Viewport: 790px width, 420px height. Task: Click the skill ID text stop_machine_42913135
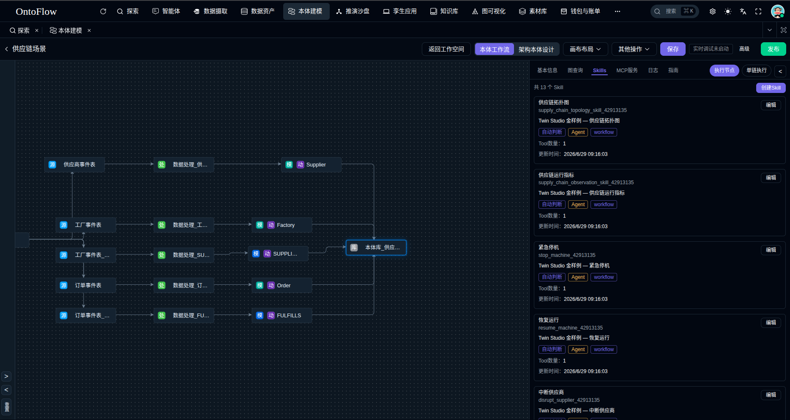(567, 255)
